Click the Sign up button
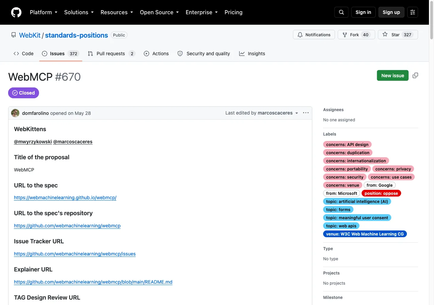Screen dimensions: 434x305 click(x=391, y=12)
